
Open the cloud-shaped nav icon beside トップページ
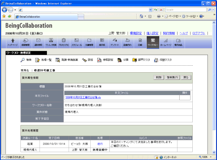coord(26,42)
